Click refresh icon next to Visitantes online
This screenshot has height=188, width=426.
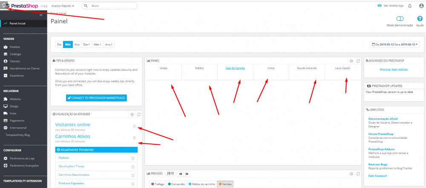[134, 126]
